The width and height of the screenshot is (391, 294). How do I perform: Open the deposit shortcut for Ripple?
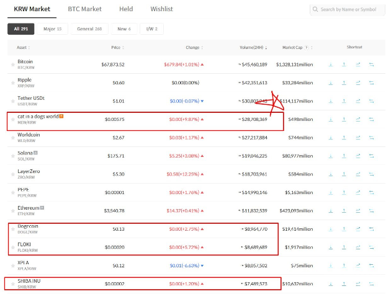tap(330, 82)
